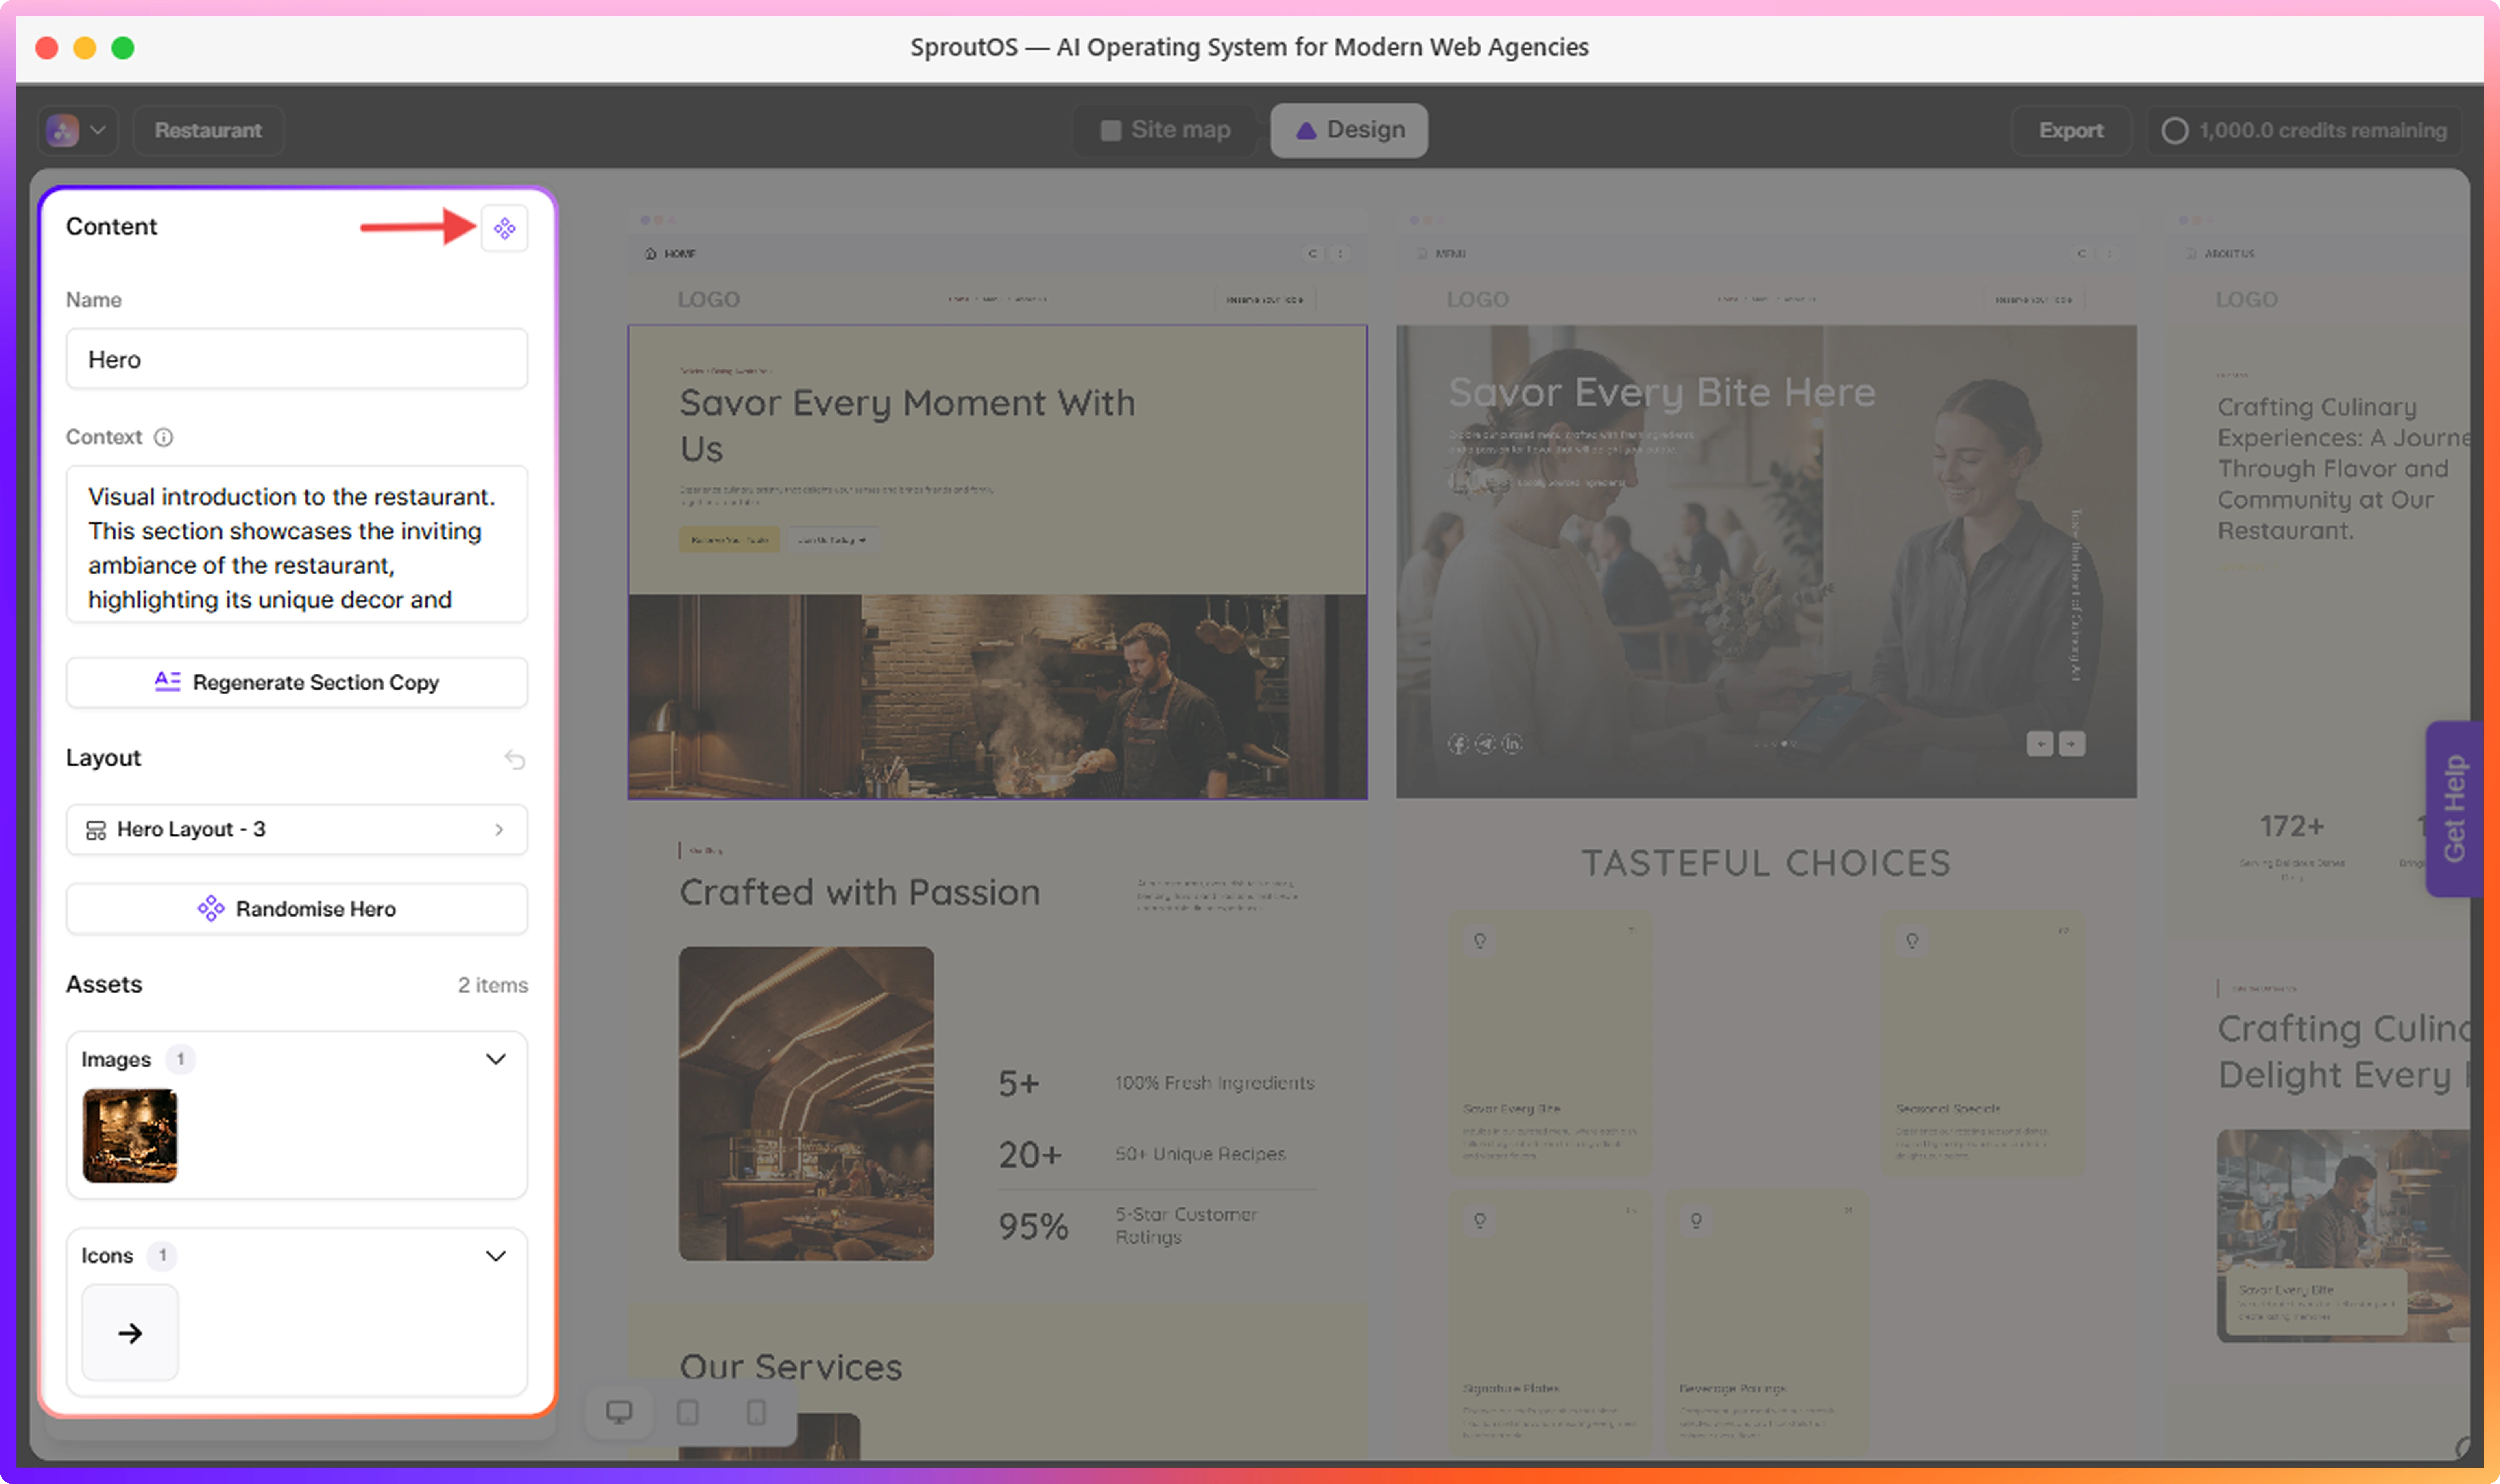
Task: Click the credits remaining circle icon
Action: pyautogui.click(x=2175, y=131)
